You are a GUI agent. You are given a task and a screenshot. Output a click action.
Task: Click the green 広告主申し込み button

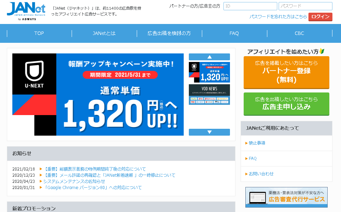(287, 104)
